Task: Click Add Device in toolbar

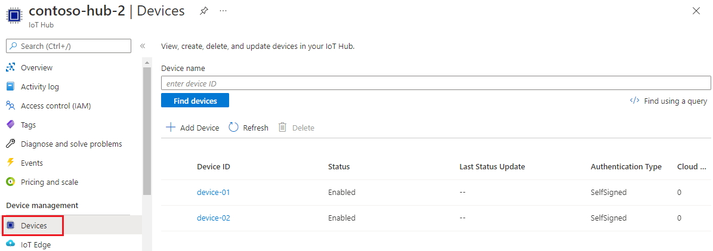Action: click(x=192, y=128)
